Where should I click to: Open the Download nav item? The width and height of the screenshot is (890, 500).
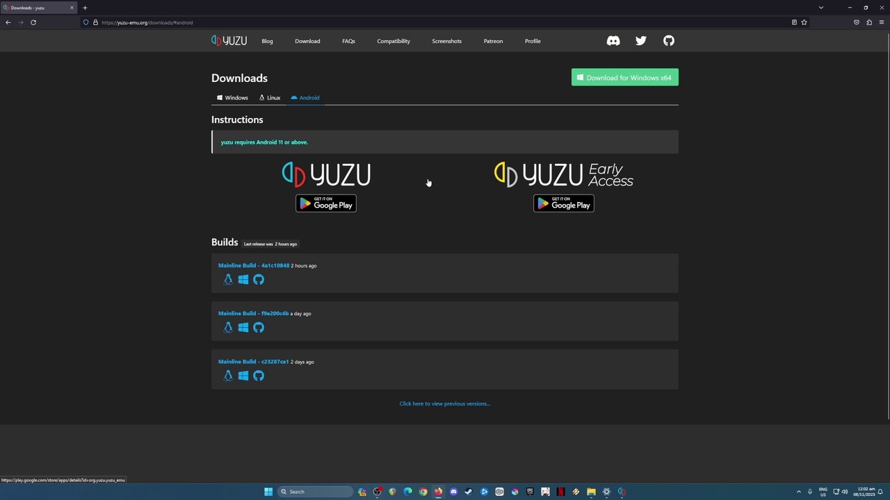(307, 41)
